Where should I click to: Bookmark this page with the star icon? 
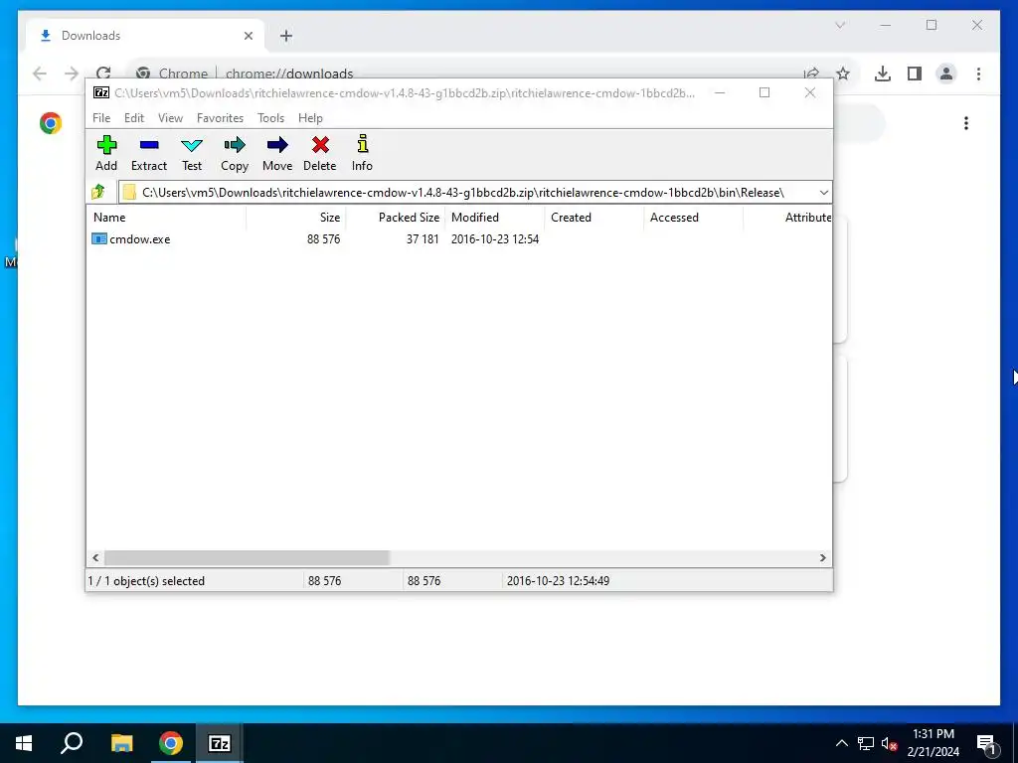(x=843, y=74)
